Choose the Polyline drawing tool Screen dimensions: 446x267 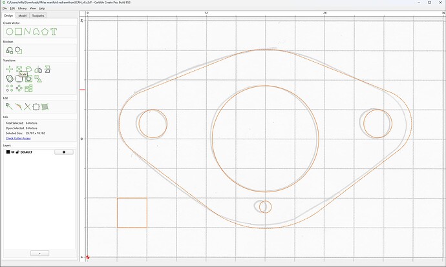27,32
